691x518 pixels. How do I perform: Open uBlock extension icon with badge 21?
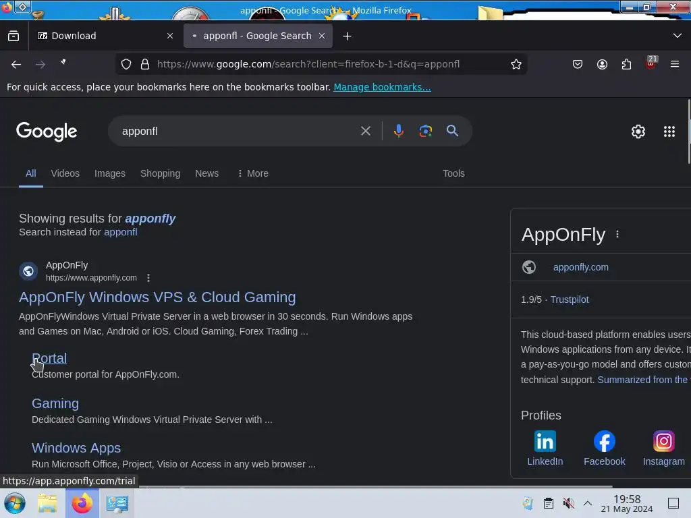click(651, 63)
